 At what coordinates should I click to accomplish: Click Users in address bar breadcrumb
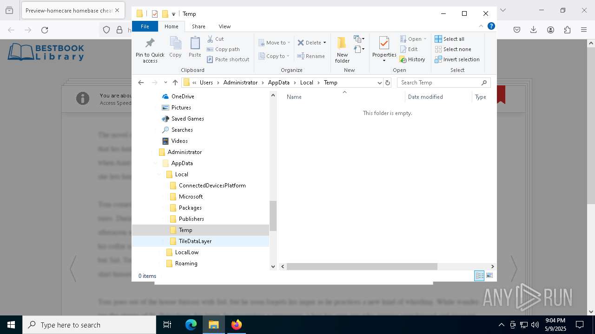[206, 83]
